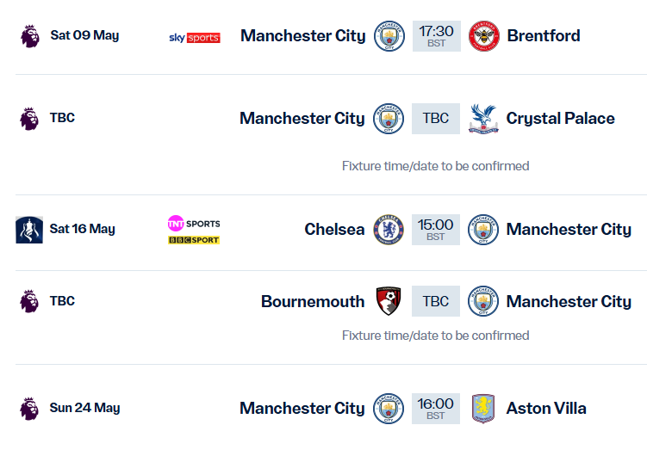The height and width of the screenshot is (456, 647).
Task: Open the Crystal Palace team link
Action: (560, 119)
